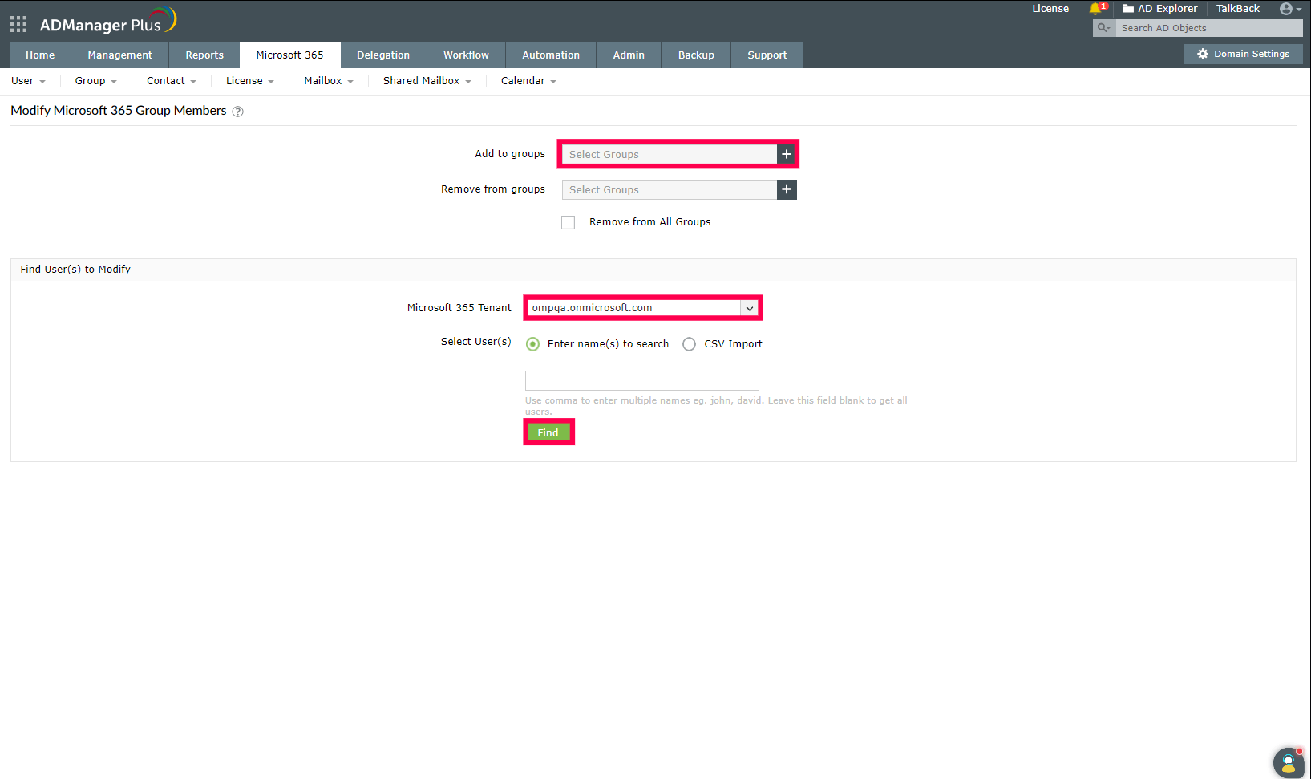Screen dimensions: 1311x779
Task: Switch to the Management tab
Action: [x=120, y=55]
